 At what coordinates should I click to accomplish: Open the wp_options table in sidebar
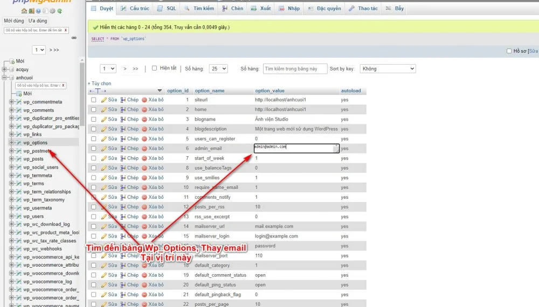coord(36,143)
